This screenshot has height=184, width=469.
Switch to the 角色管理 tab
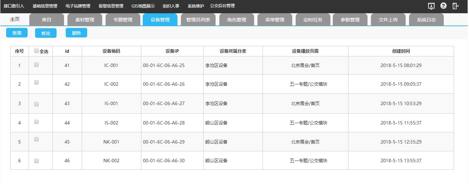(x=237, y=20)
